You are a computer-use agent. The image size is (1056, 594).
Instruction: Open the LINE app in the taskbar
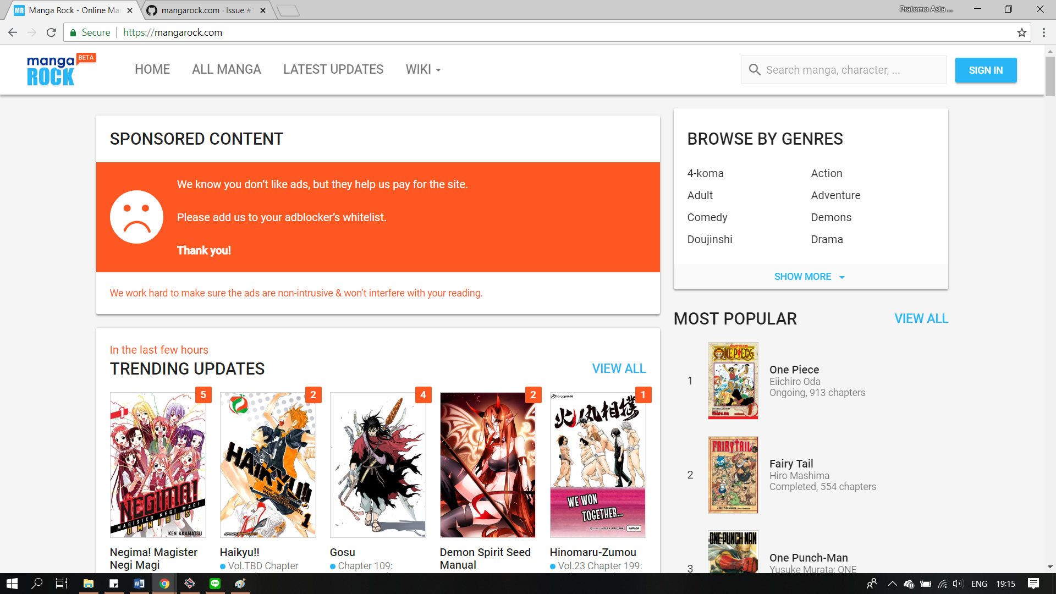tap(215, 584)
